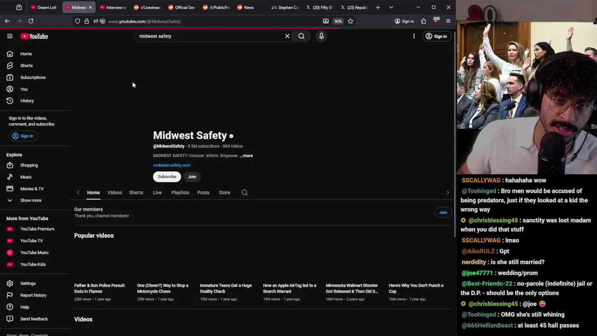Bookmark this page with star icon

350,21
